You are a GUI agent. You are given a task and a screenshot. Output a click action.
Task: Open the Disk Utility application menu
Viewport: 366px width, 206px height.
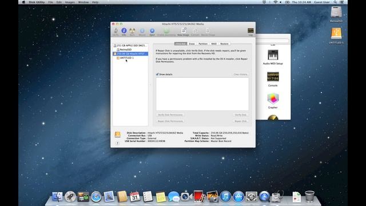click(x=37, y=2)
